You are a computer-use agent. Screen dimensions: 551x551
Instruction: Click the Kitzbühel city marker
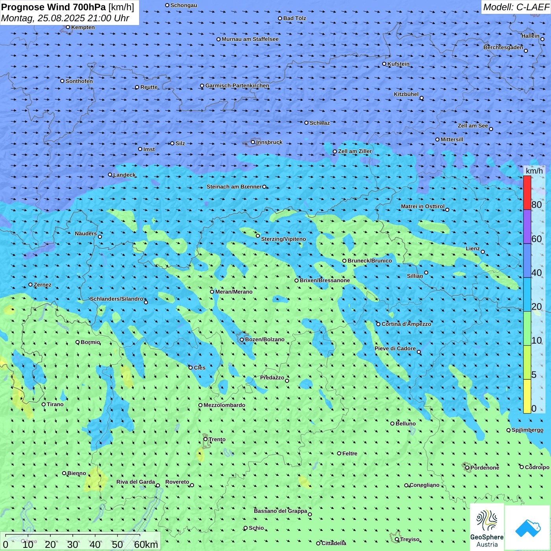click(422, 98)
